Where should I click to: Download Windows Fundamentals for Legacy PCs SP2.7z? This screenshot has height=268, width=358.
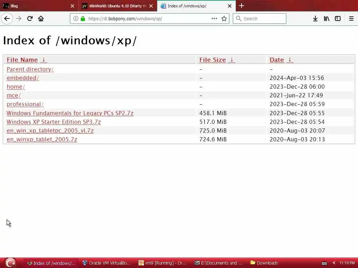(70, 113)
